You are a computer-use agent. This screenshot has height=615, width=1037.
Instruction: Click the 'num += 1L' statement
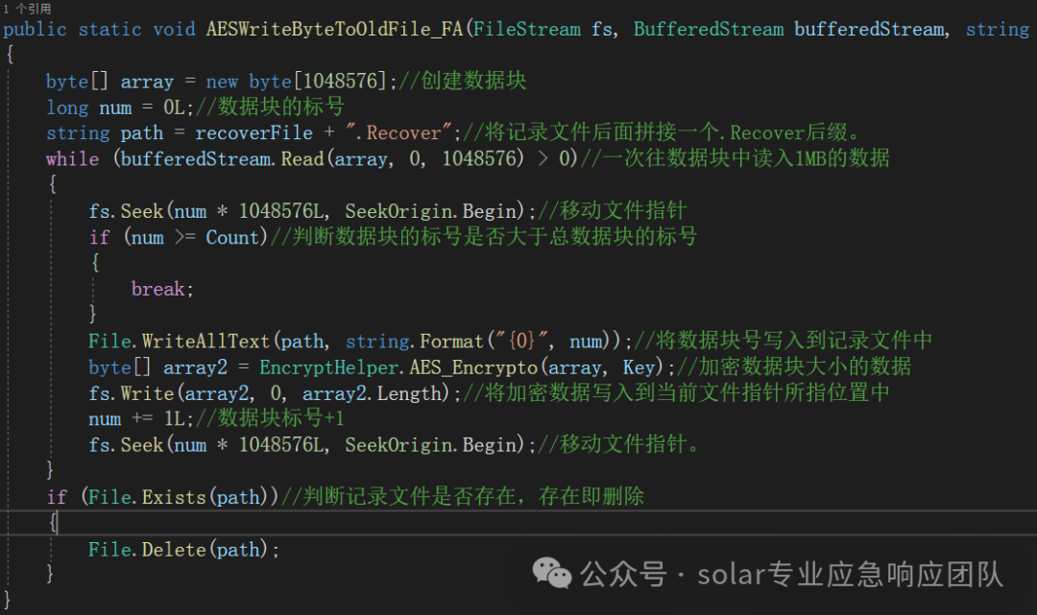pyautogui.click(x=141, y=419)
